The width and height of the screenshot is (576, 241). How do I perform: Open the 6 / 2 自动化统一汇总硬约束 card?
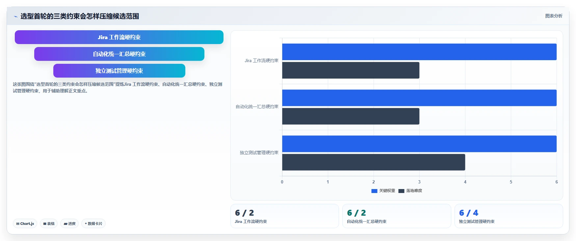pyautogui.click(x=397, y=216)
